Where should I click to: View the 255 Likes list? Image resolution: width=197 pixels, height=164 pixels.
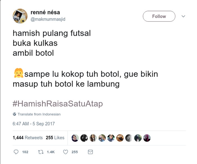[55, 138]
